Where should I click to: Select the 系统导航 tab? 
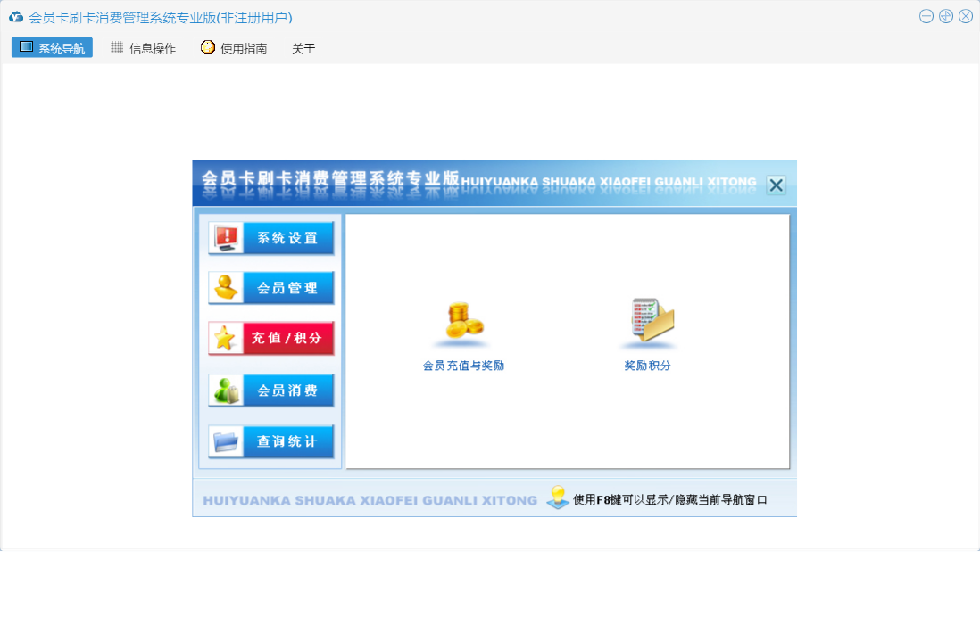pos(52,48)
